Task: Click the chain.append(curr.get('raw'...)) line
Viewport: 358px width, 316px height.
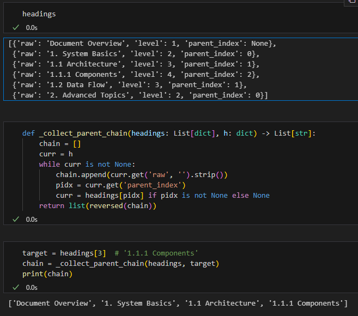Action: [x=142, y=175]
